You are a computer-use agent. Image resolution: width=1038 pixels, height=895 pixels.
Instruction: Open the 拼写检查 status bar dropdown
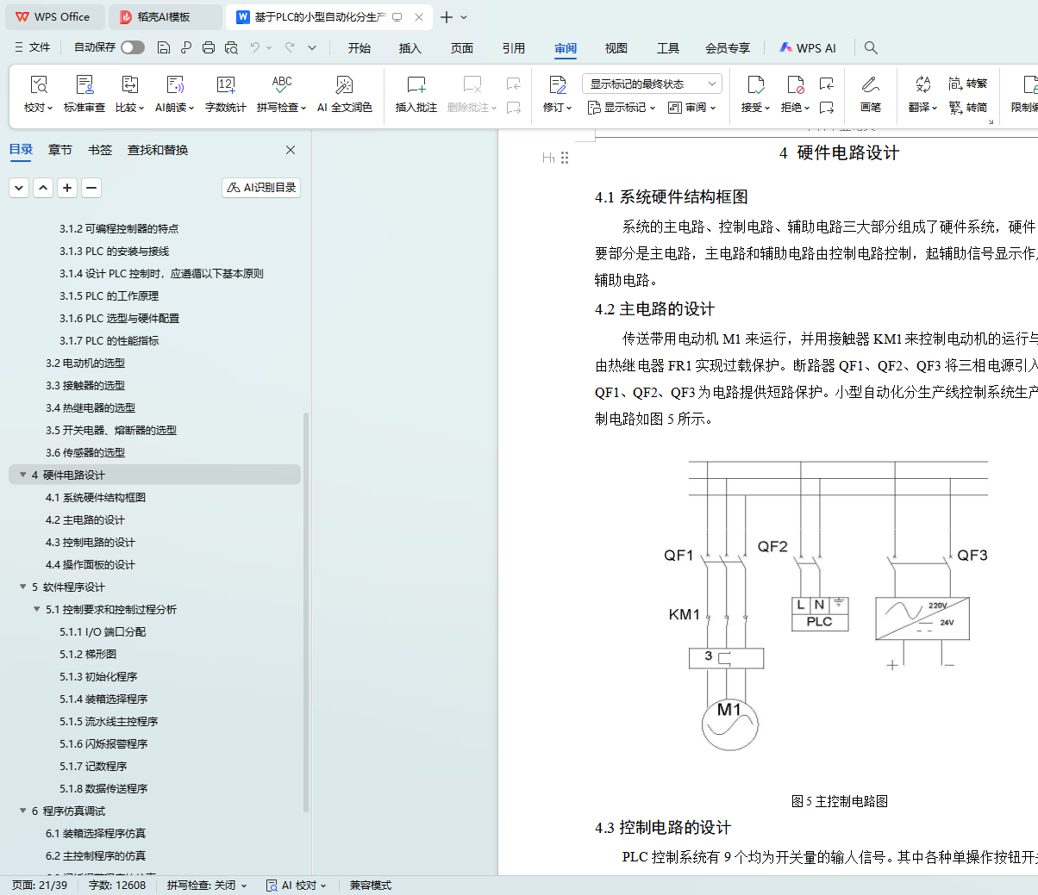point(207,886)
